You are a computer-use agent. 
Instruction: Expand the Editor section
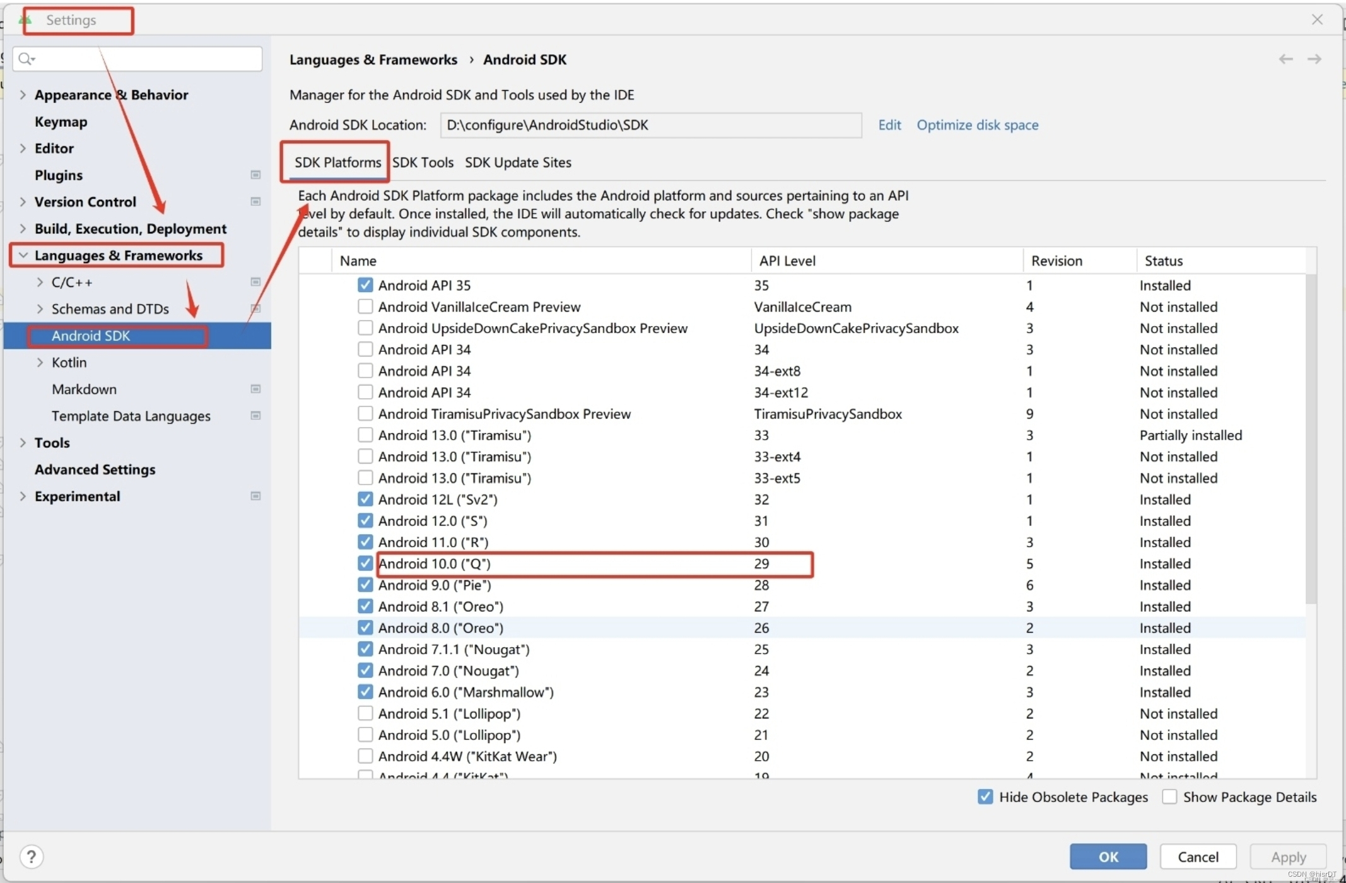click(x=23, y=148)
